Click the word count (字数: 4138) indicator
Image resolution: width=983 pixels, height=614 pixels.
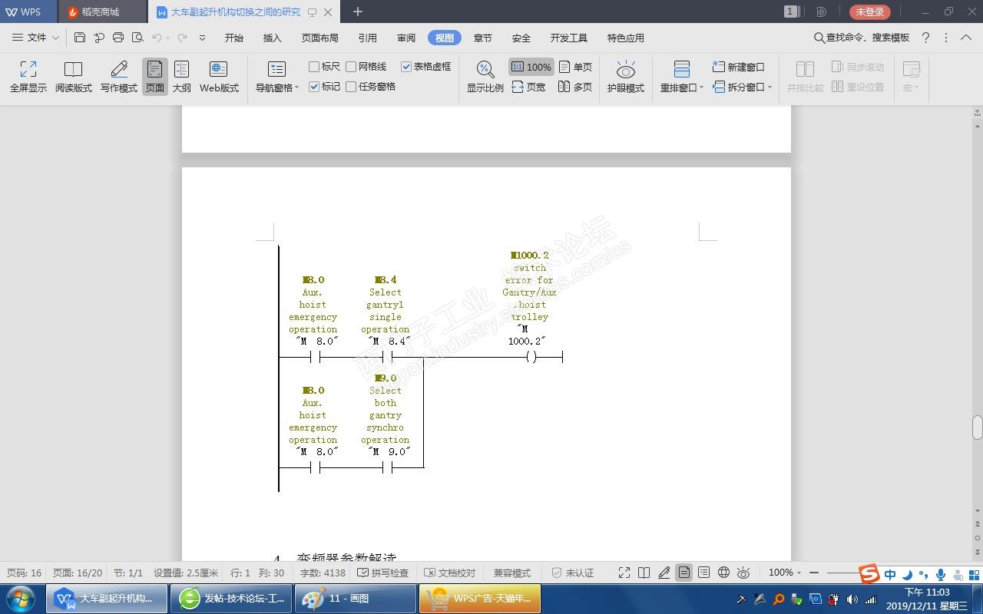(x=323, y=573)
